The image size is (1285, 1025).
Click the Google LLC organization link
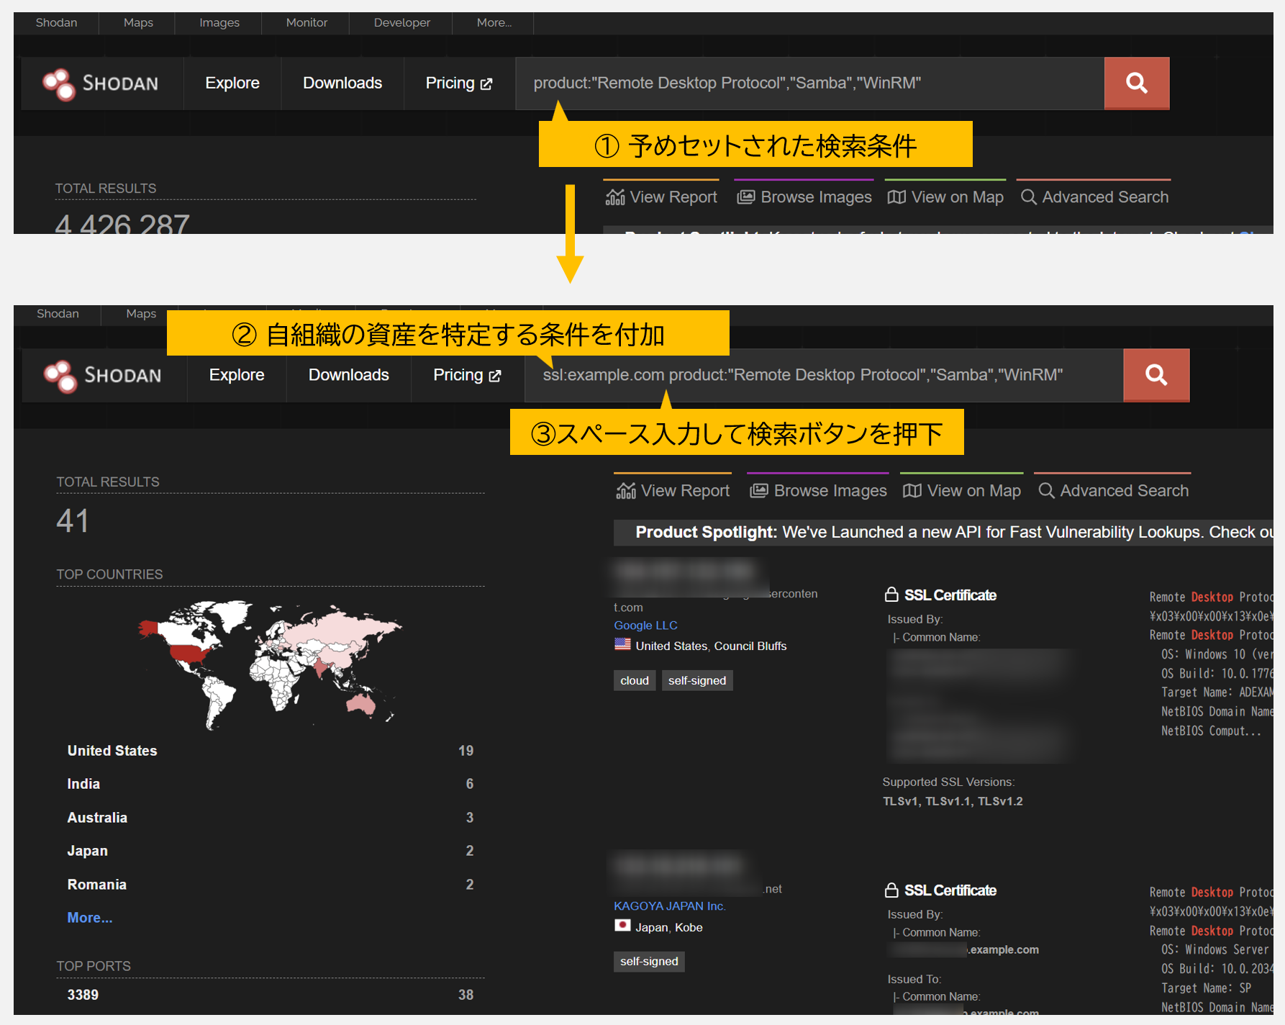tap(645, 626)
